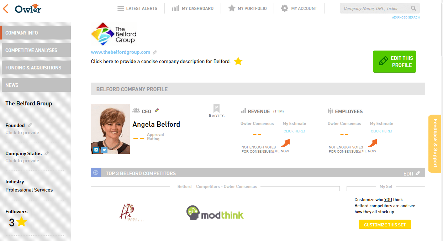Viewport: 443px width, 241px height.
Task: Click the Customize This Set button
Action: [x=385, y=225]
